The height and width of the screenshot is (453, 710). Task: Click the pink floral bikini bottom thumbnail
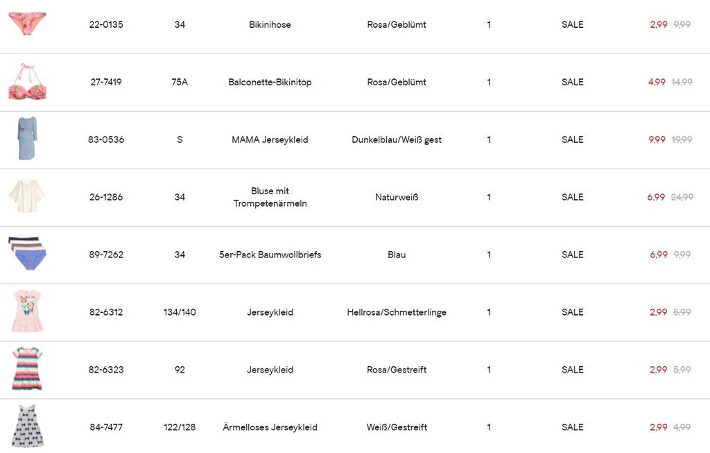(x=27, y=23)
